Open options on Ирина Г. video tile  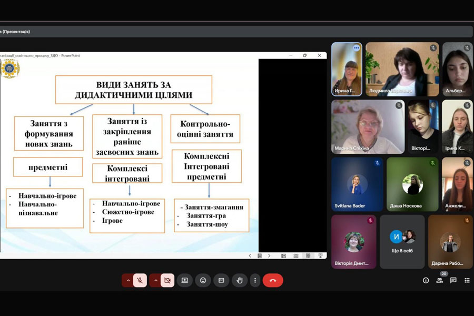[357, 48]
